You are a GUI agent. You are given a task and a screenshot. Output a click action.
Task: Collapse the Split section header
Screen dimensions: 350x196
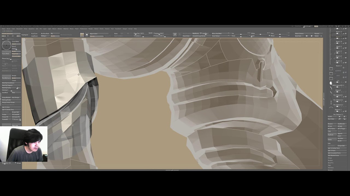coord(329,143)
